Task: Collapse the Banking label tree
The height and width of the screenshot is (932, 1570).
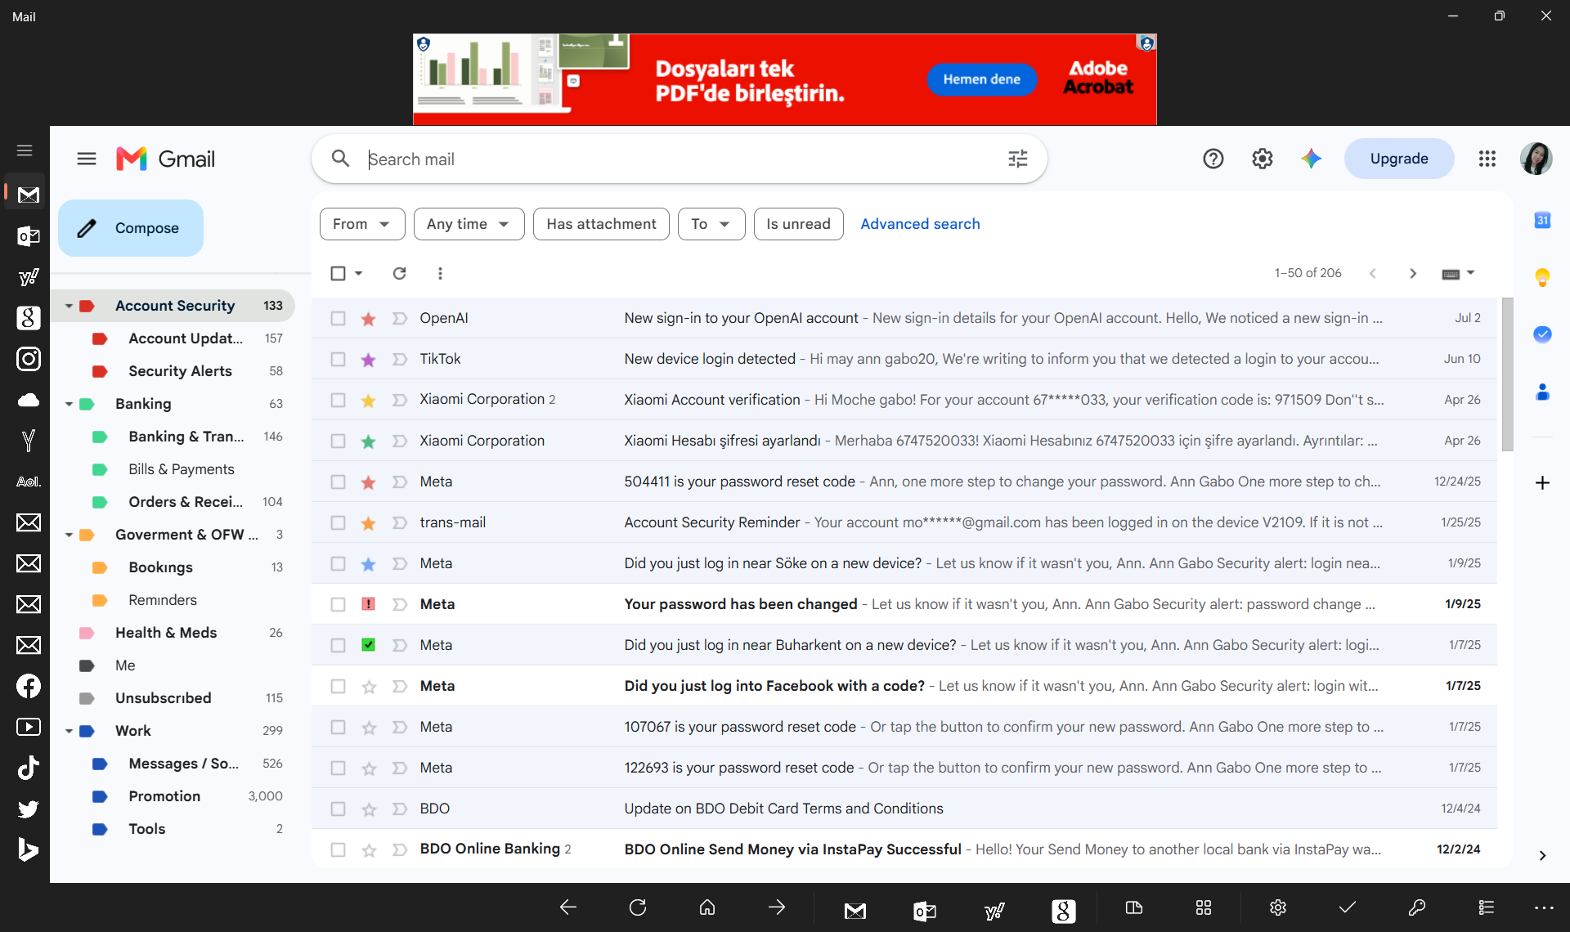Action: coord(69,404)
